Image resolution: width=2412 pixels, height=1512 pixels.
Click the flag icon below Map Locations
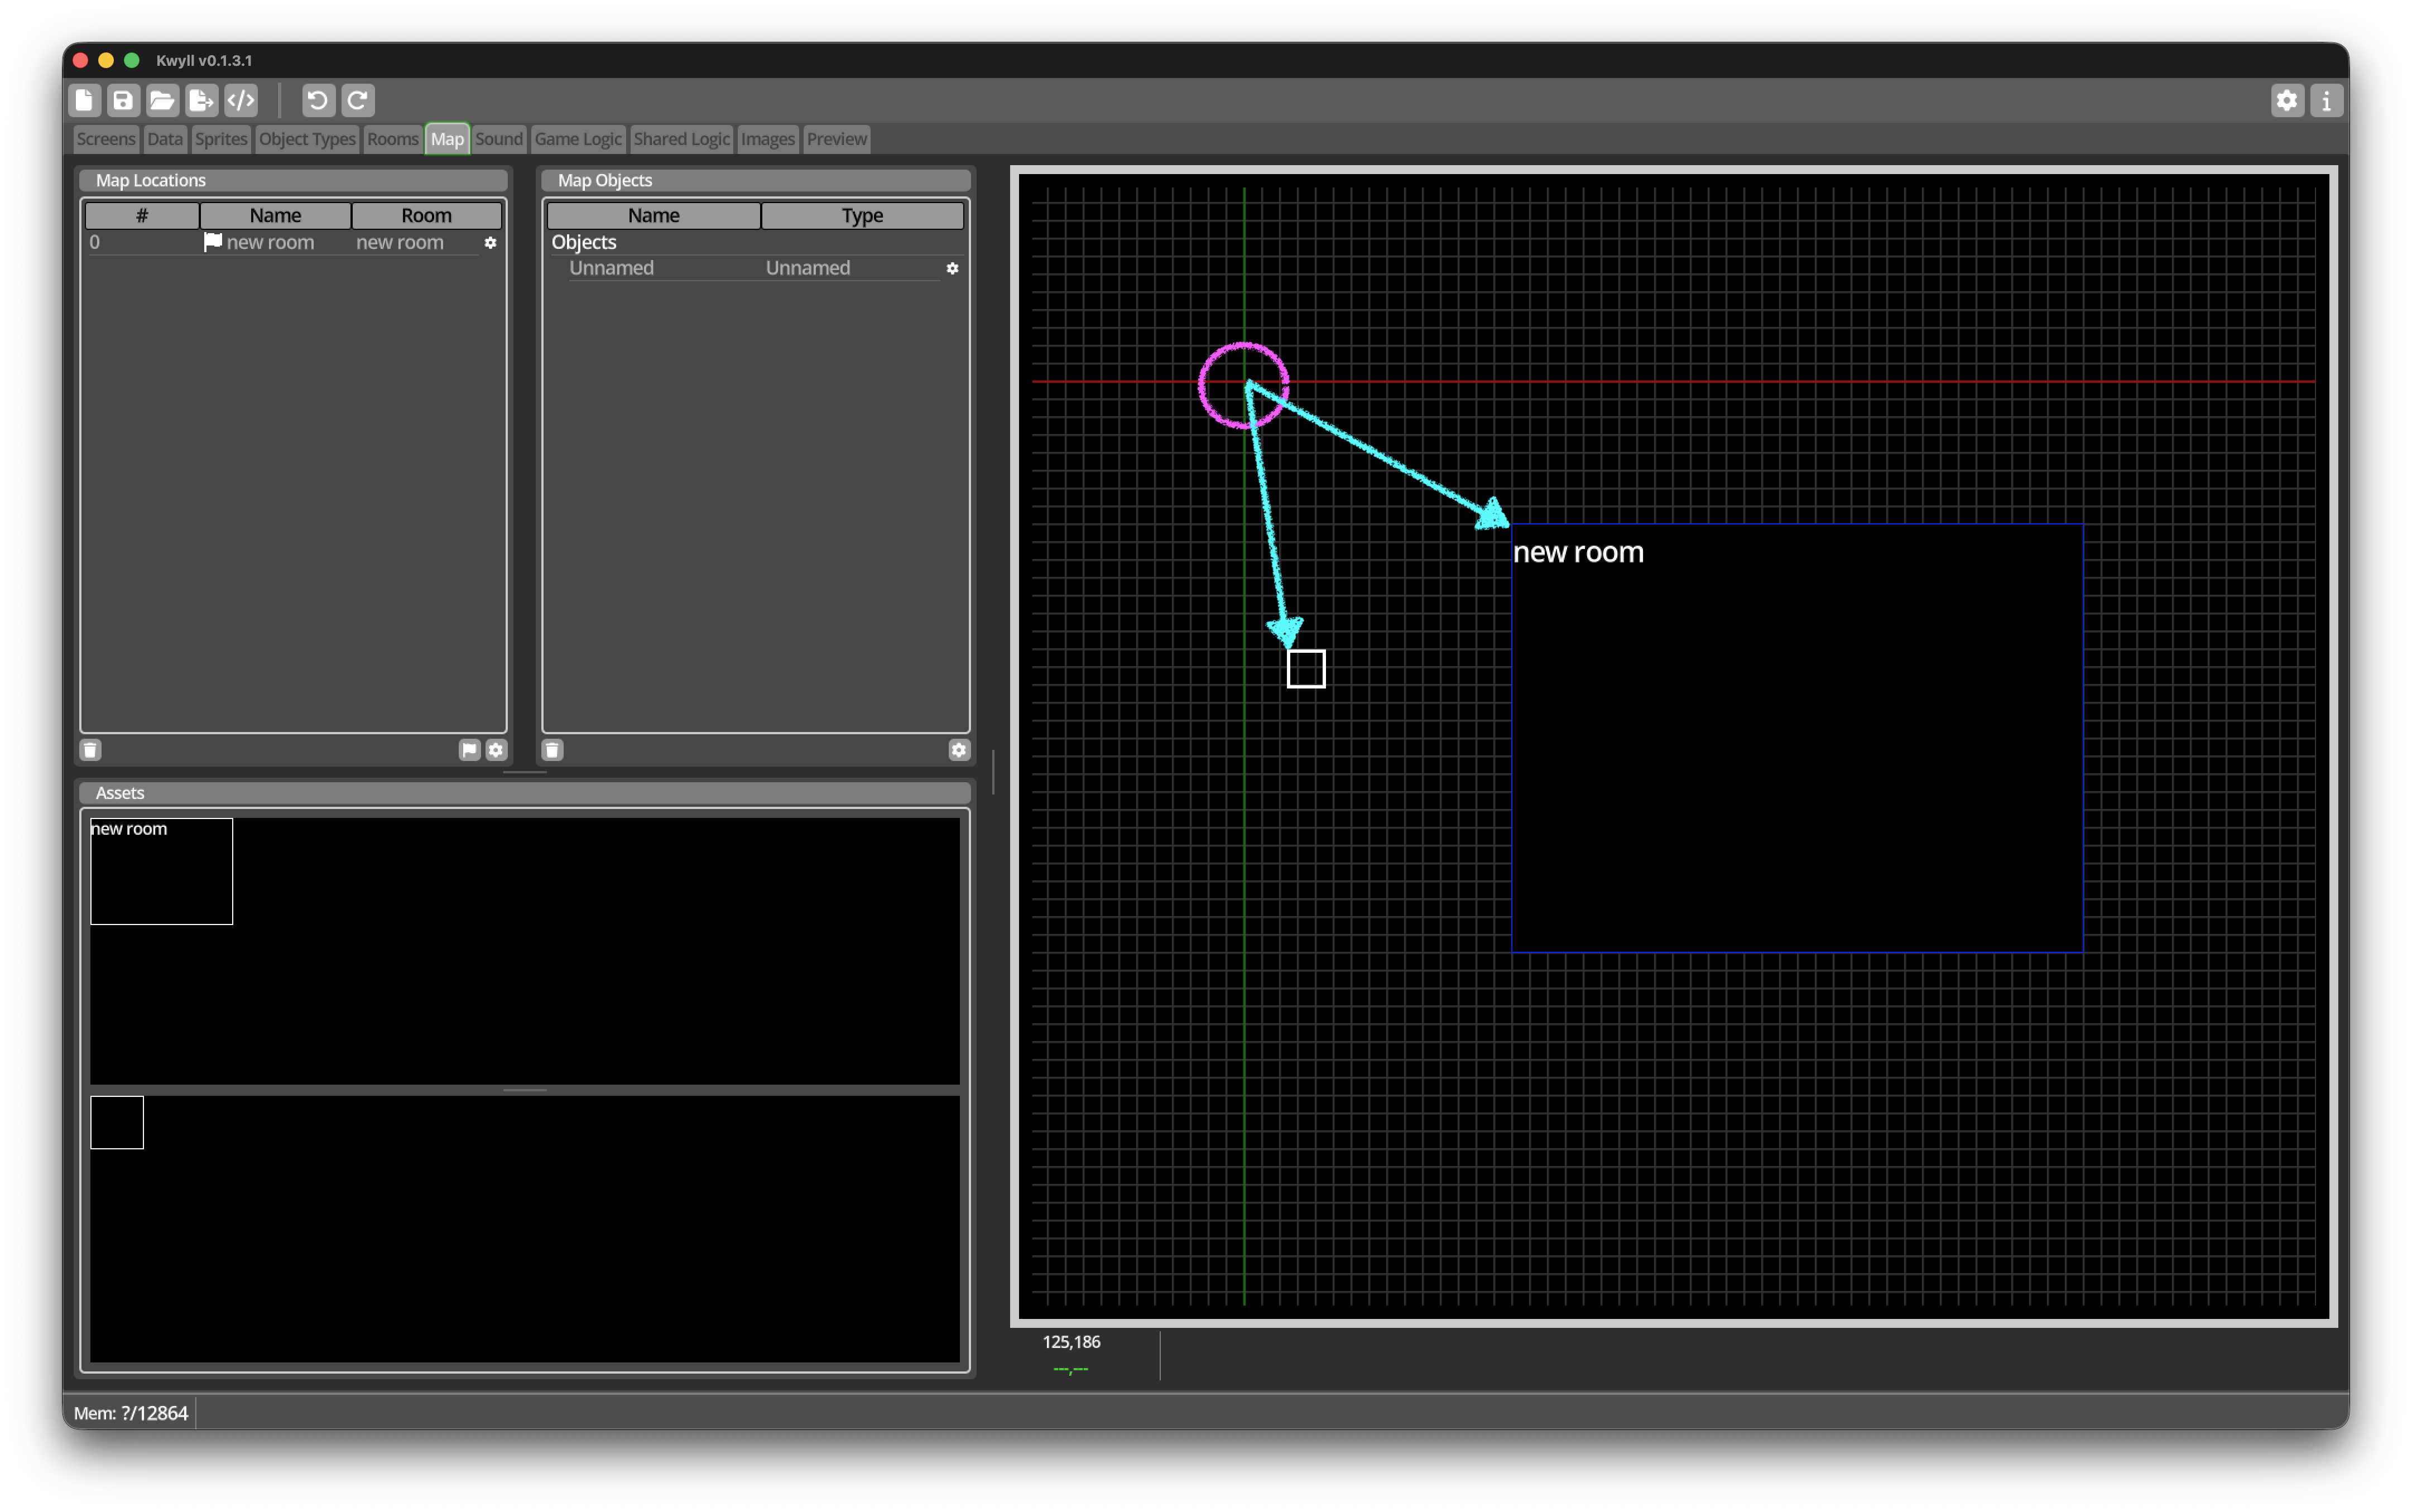[469, 750]
